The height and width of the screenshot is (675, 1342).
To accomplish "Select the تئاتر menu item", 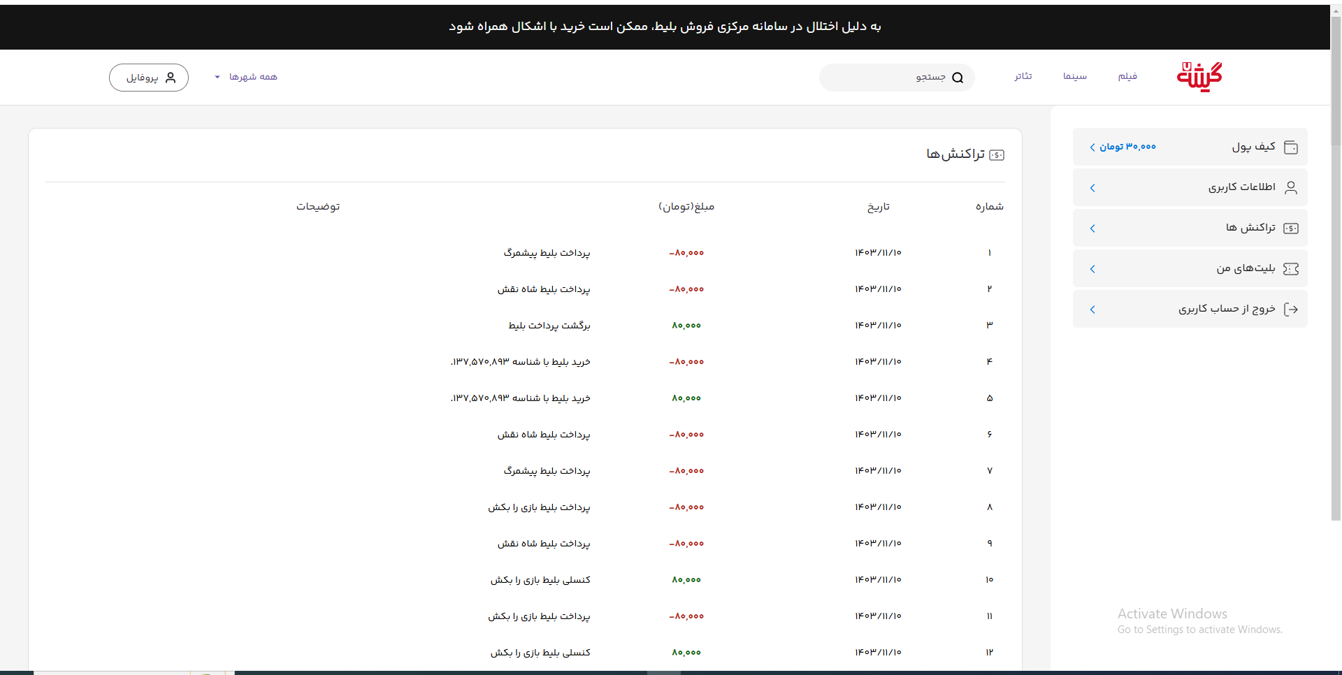I will [x=1023, y=76].
